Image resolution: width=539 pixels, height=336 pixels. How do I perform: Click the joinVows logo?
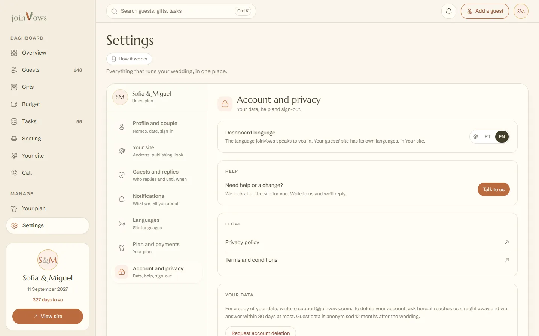29,17
